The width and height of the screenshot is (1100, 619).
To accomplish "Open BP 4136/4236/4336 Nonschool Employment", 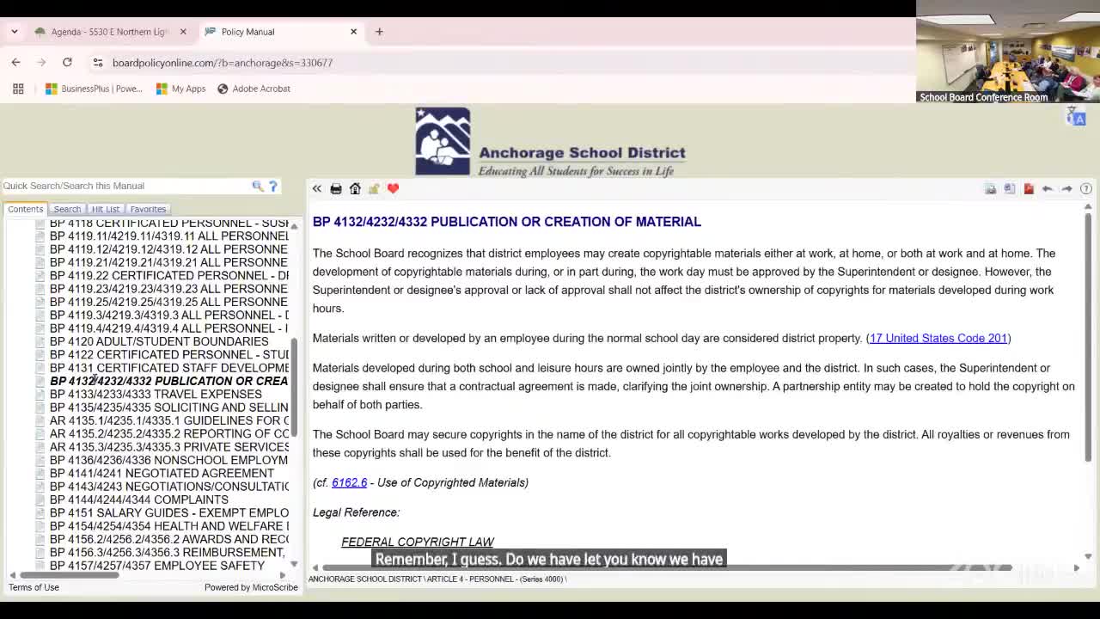I will (169, 460).
